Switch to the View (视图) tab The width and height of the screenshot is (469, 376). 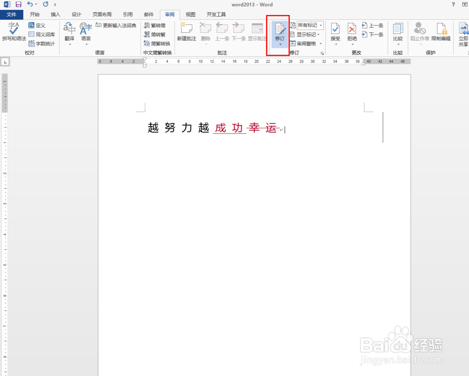[190, 15]
